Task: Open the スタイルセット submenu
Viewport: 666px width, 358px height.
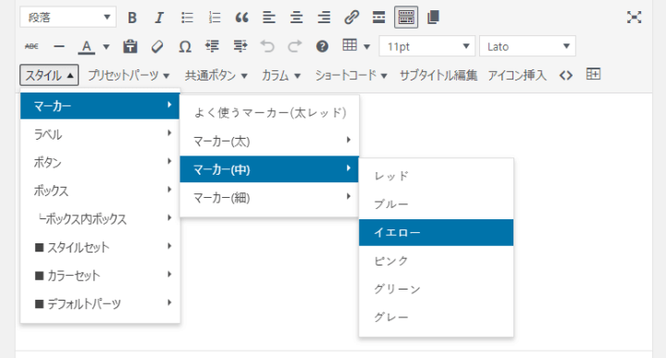Action: (x=100, y=247)
